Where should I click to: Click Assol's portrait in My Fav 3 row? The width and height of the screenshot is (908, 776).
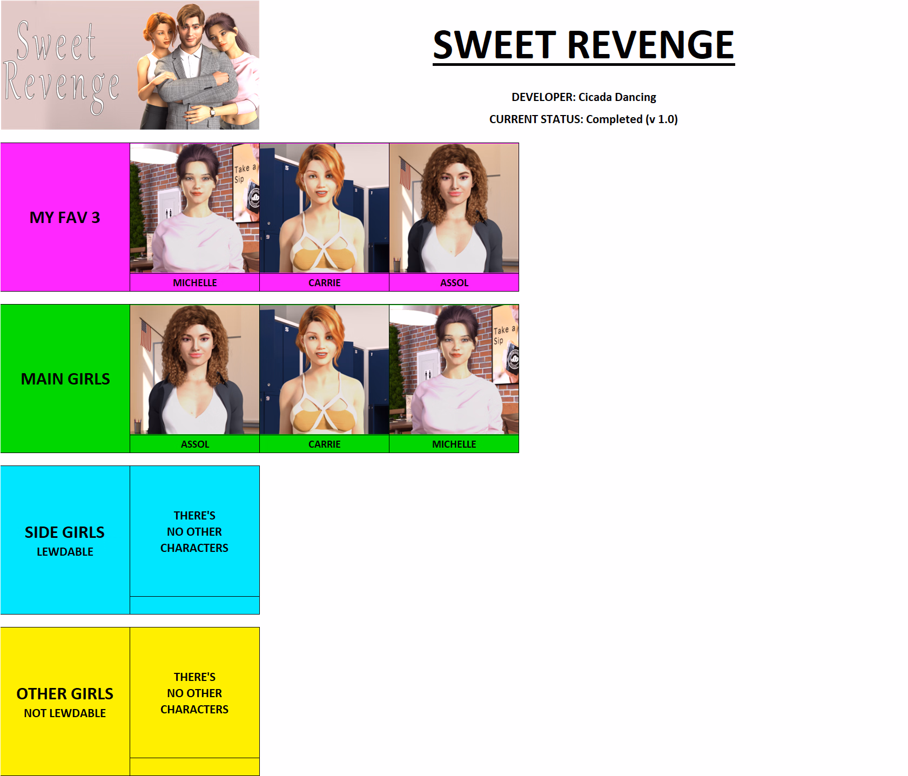(x=454, y=208)
